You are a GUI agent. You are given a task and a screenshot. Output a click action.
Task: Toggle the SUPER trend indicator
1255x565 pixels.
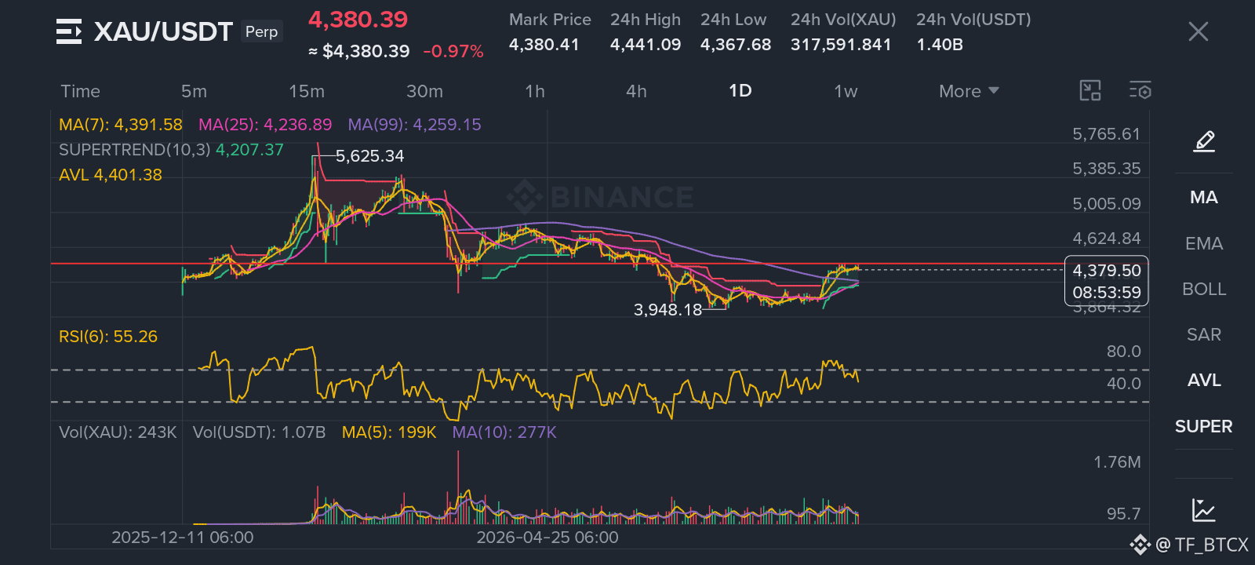coord(1204,427)
